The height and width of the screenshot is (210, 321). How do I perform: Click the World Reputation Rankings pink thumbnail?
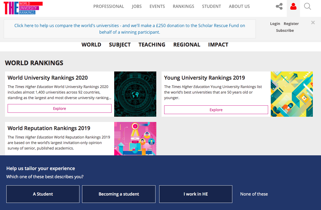[135, 139]
